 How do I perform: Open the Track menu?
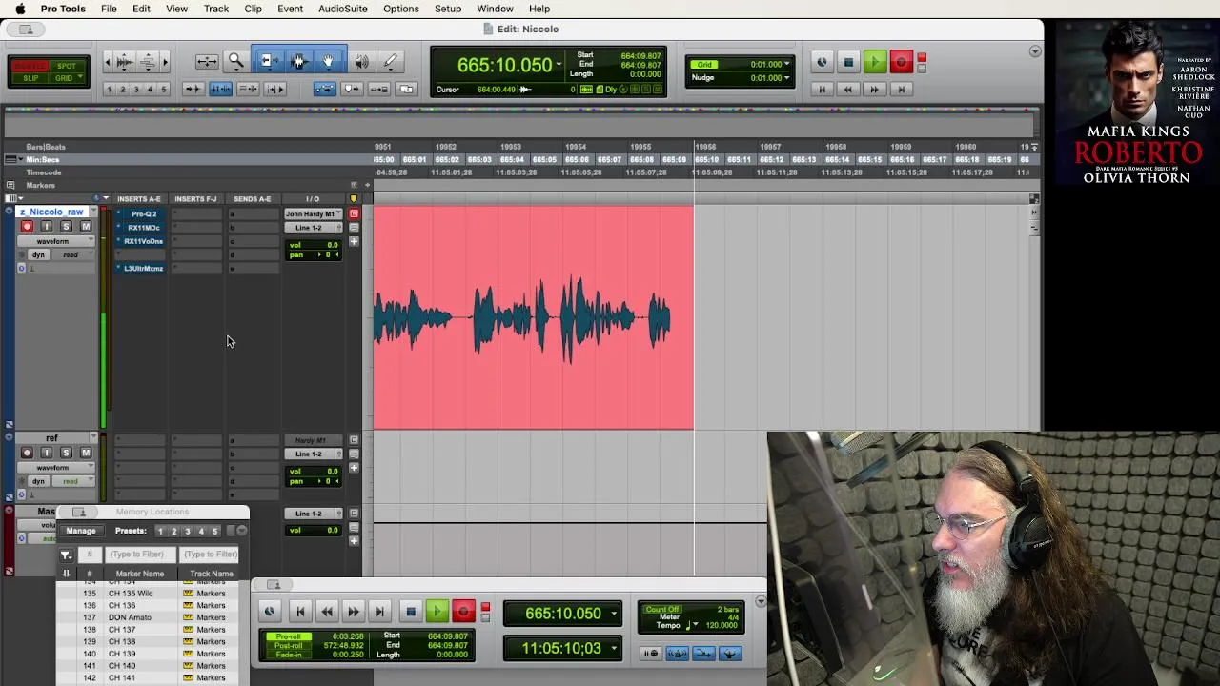(x=216, y=9)
